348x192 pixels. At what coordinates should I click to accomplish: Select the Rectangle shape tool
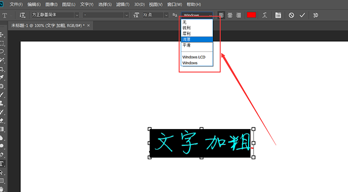click(x=2, y=181)
